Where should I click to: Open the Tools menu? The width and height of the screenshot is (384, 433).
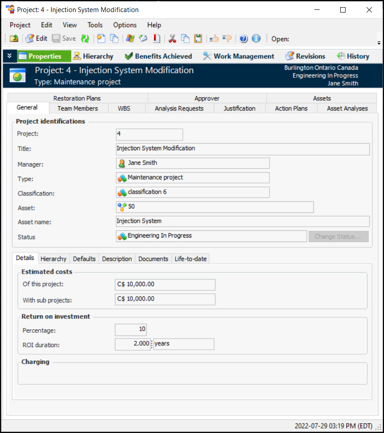(95, 25)
